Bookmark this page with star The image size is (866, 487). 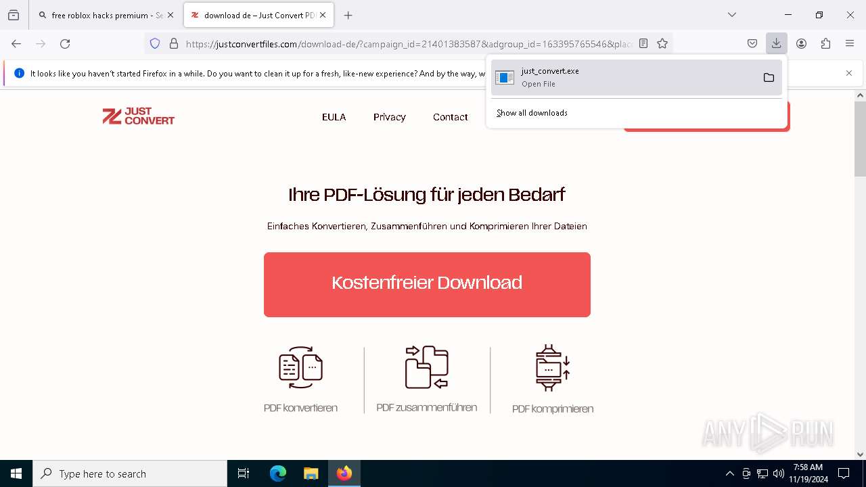(662, 44)
